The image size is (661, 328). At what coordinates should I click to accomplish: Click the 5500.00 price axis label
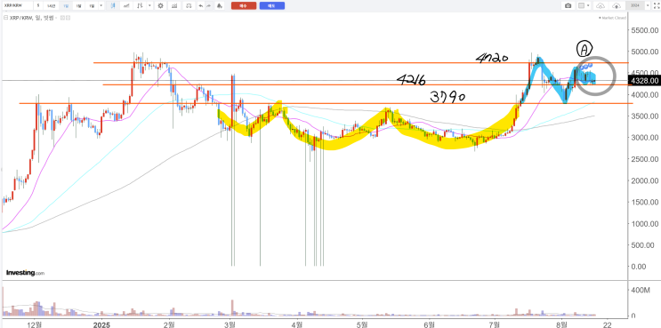click(645, 30)
